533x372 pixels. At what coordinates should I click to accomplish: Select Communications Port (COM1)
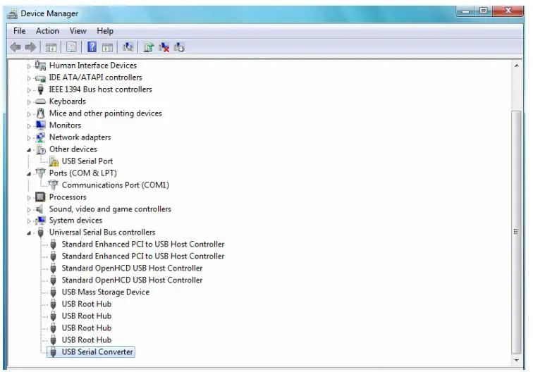click(x=115, y=185)
